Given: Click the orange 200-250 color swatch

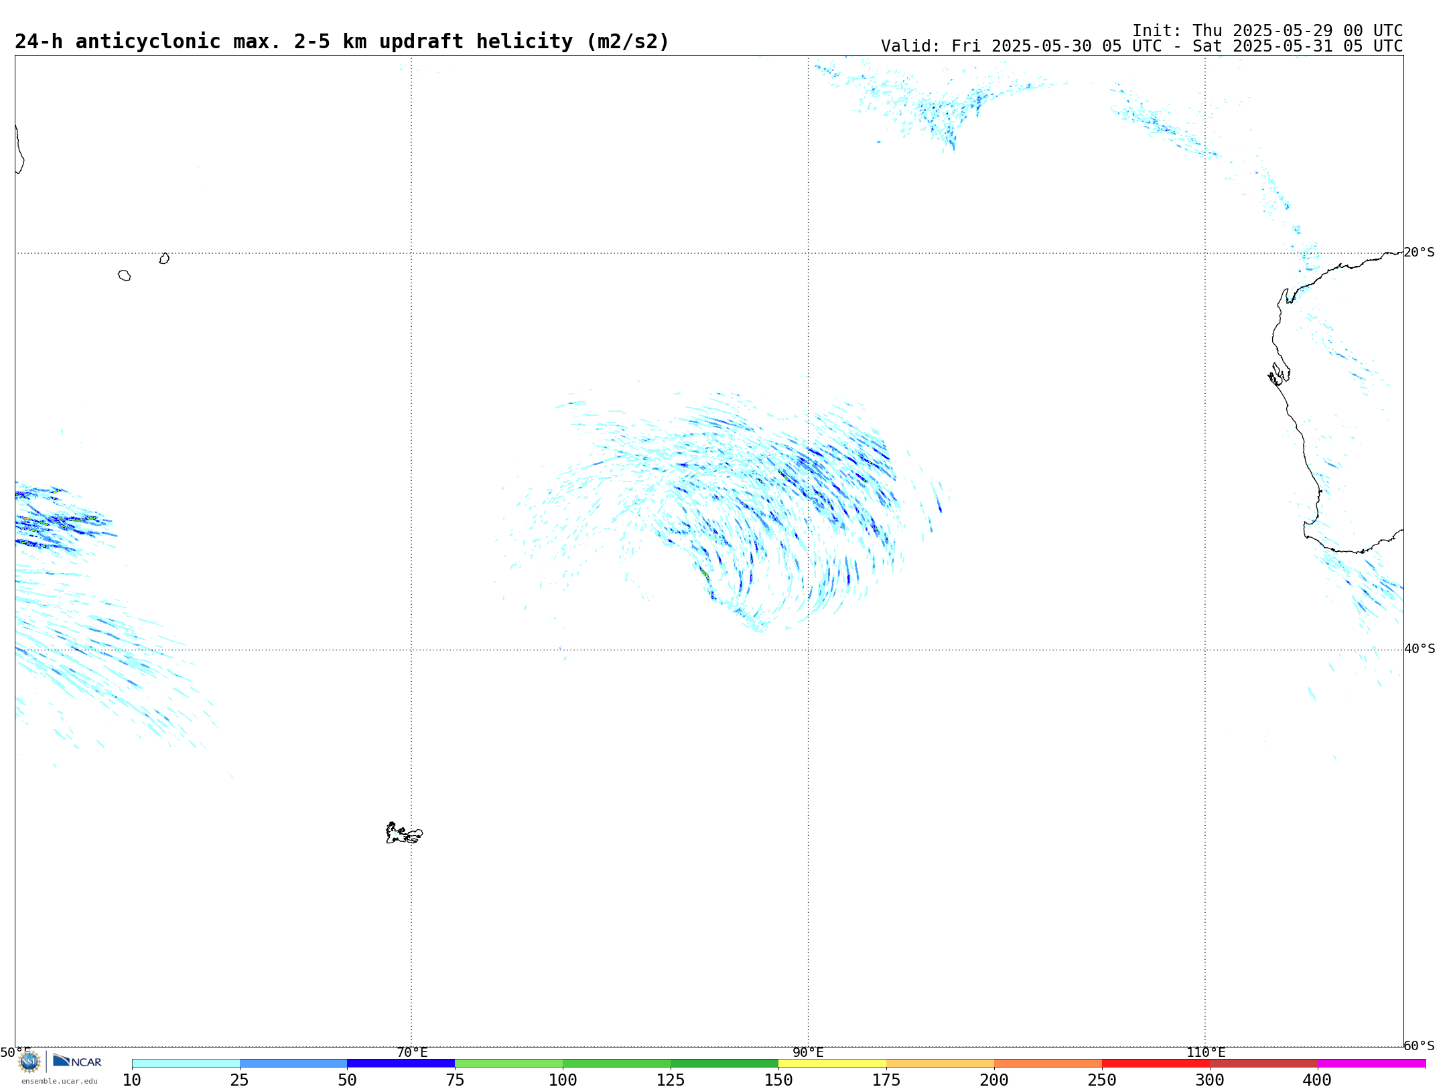Looking at the screenshot, I should click(1048, 1063).
